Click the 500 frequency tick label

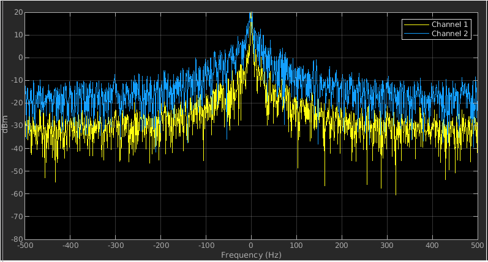click(x=478, y=245)
